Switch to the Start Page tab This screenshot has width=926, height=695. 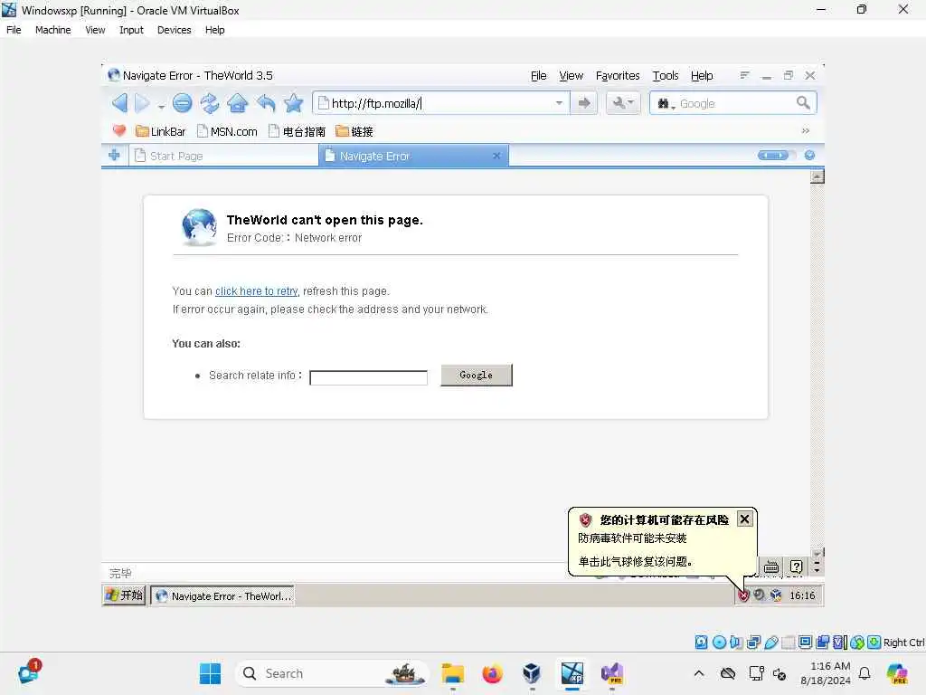pos(224,156)
